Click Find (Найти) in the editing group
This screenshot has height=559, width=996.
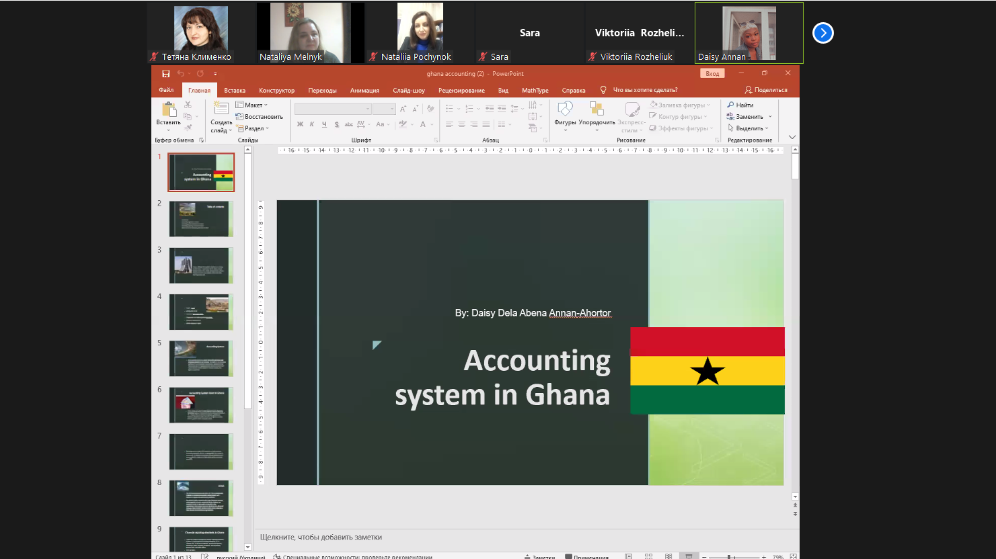740,105
